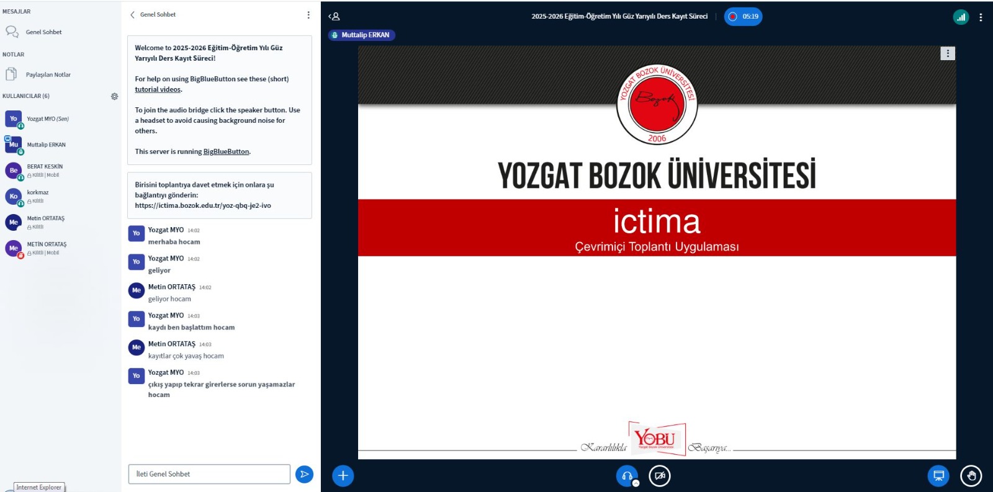Click Yozgat MYO avatar on 'kaydı ben başlattım' message
Image resolution: width=993 pixels, height=492 pixels.
137,319
